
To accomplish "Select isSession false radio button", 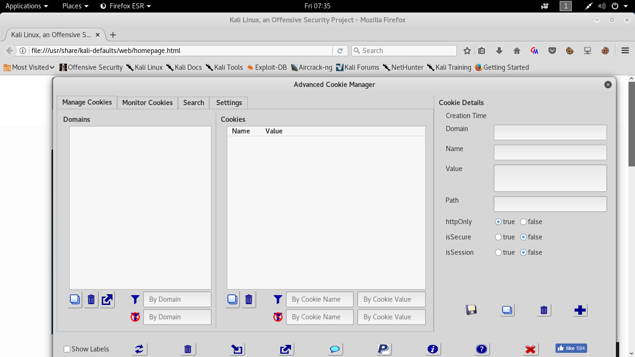I will 523,252.
